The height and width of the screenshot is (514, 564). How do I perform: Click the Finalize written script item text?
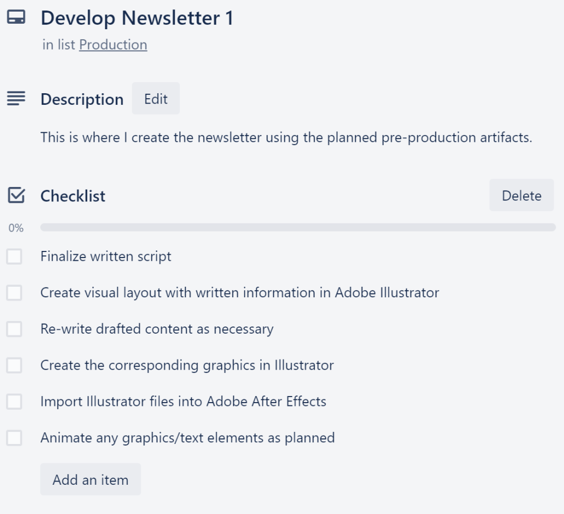[x=106, y=256]
